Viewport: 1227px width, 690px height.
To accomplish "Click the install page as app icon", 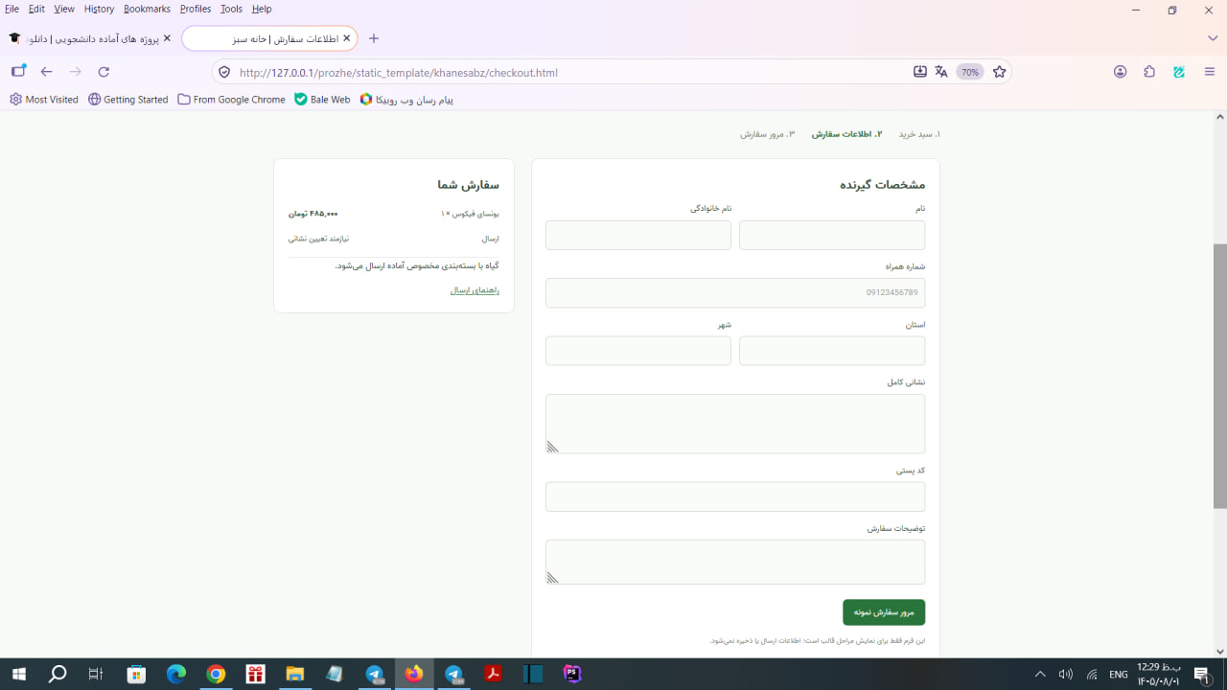I will click(920, 72).
